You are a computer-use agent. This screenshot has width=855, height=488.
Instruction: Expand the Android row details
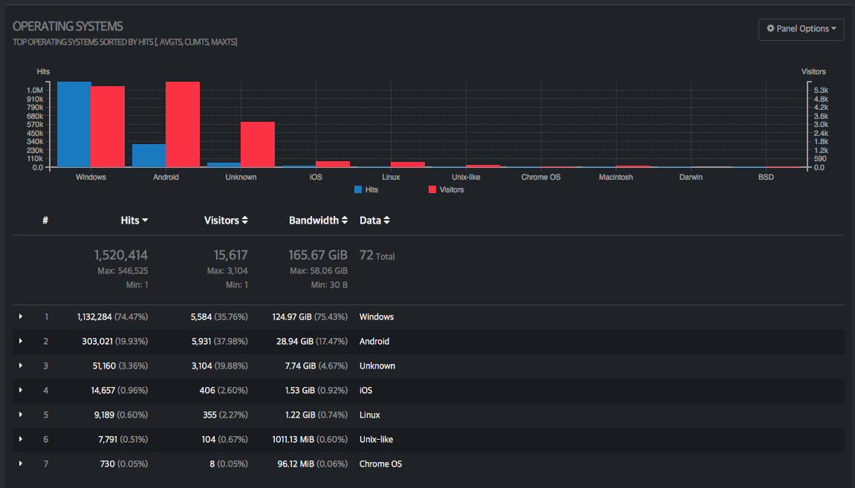point(21,341)
